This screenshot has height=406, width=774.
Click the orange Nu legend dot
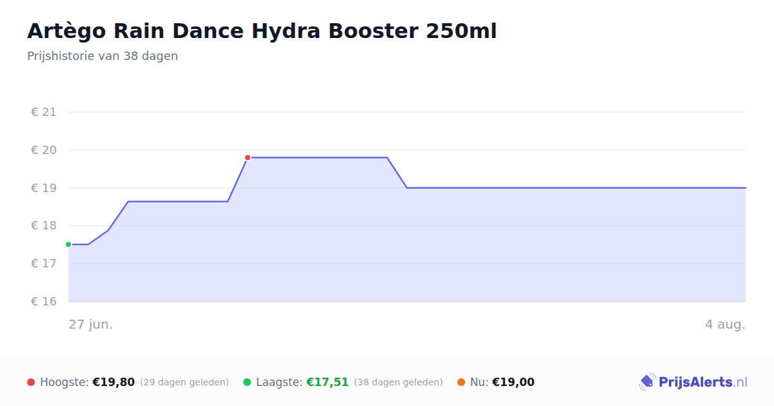click(x=461, y=382)
